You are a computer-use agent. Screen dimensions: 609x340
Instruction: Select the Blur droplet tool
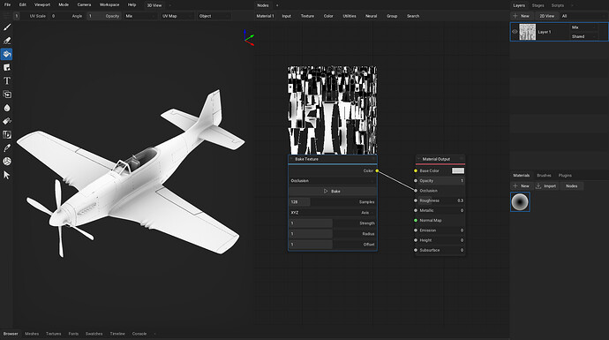coord(7,108)
